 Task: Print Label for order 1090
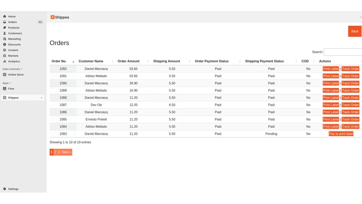(x=331, y=83)
